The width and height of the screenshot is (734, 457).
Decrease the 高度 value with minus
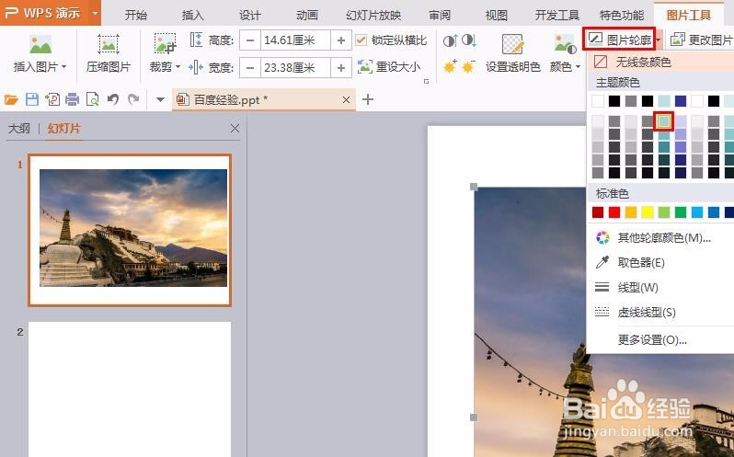click(x=250, y=40)
